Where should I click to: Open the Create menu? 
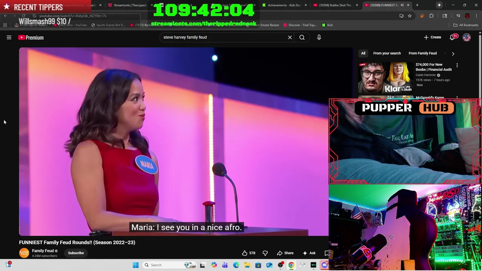(x=432, y=37)
